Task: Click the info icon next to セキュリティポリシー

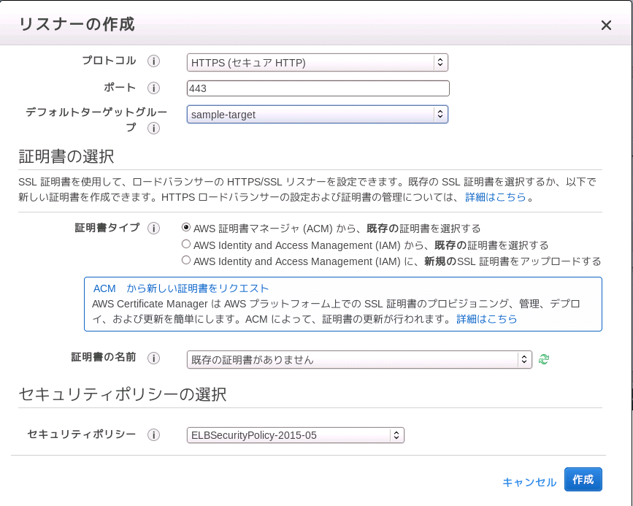Action: click(x=153, y=435)
